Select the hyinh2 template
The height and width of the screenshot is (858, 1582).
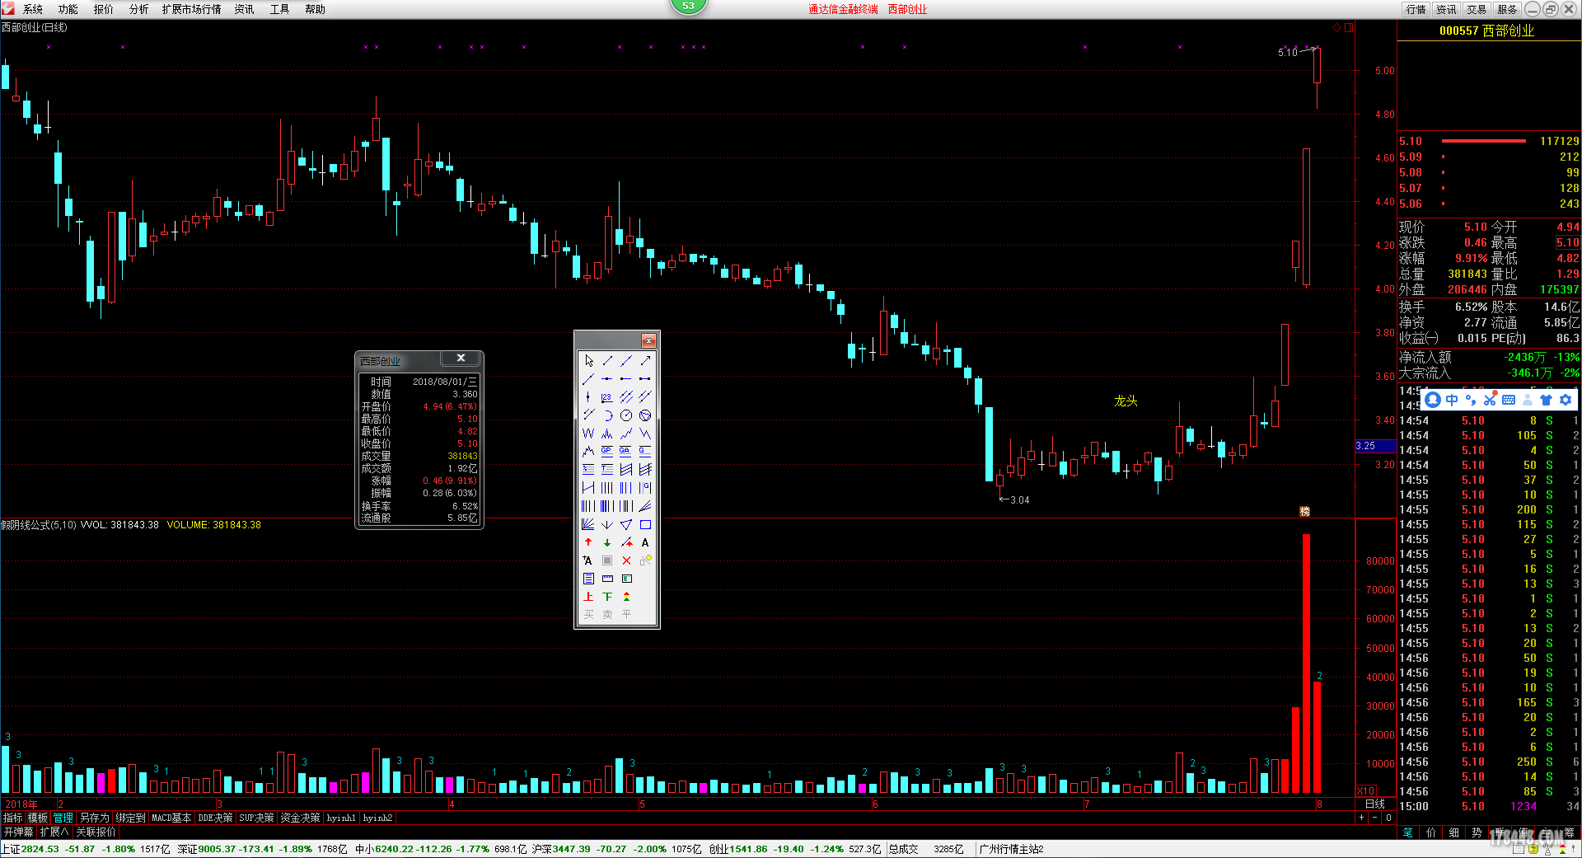377,818
